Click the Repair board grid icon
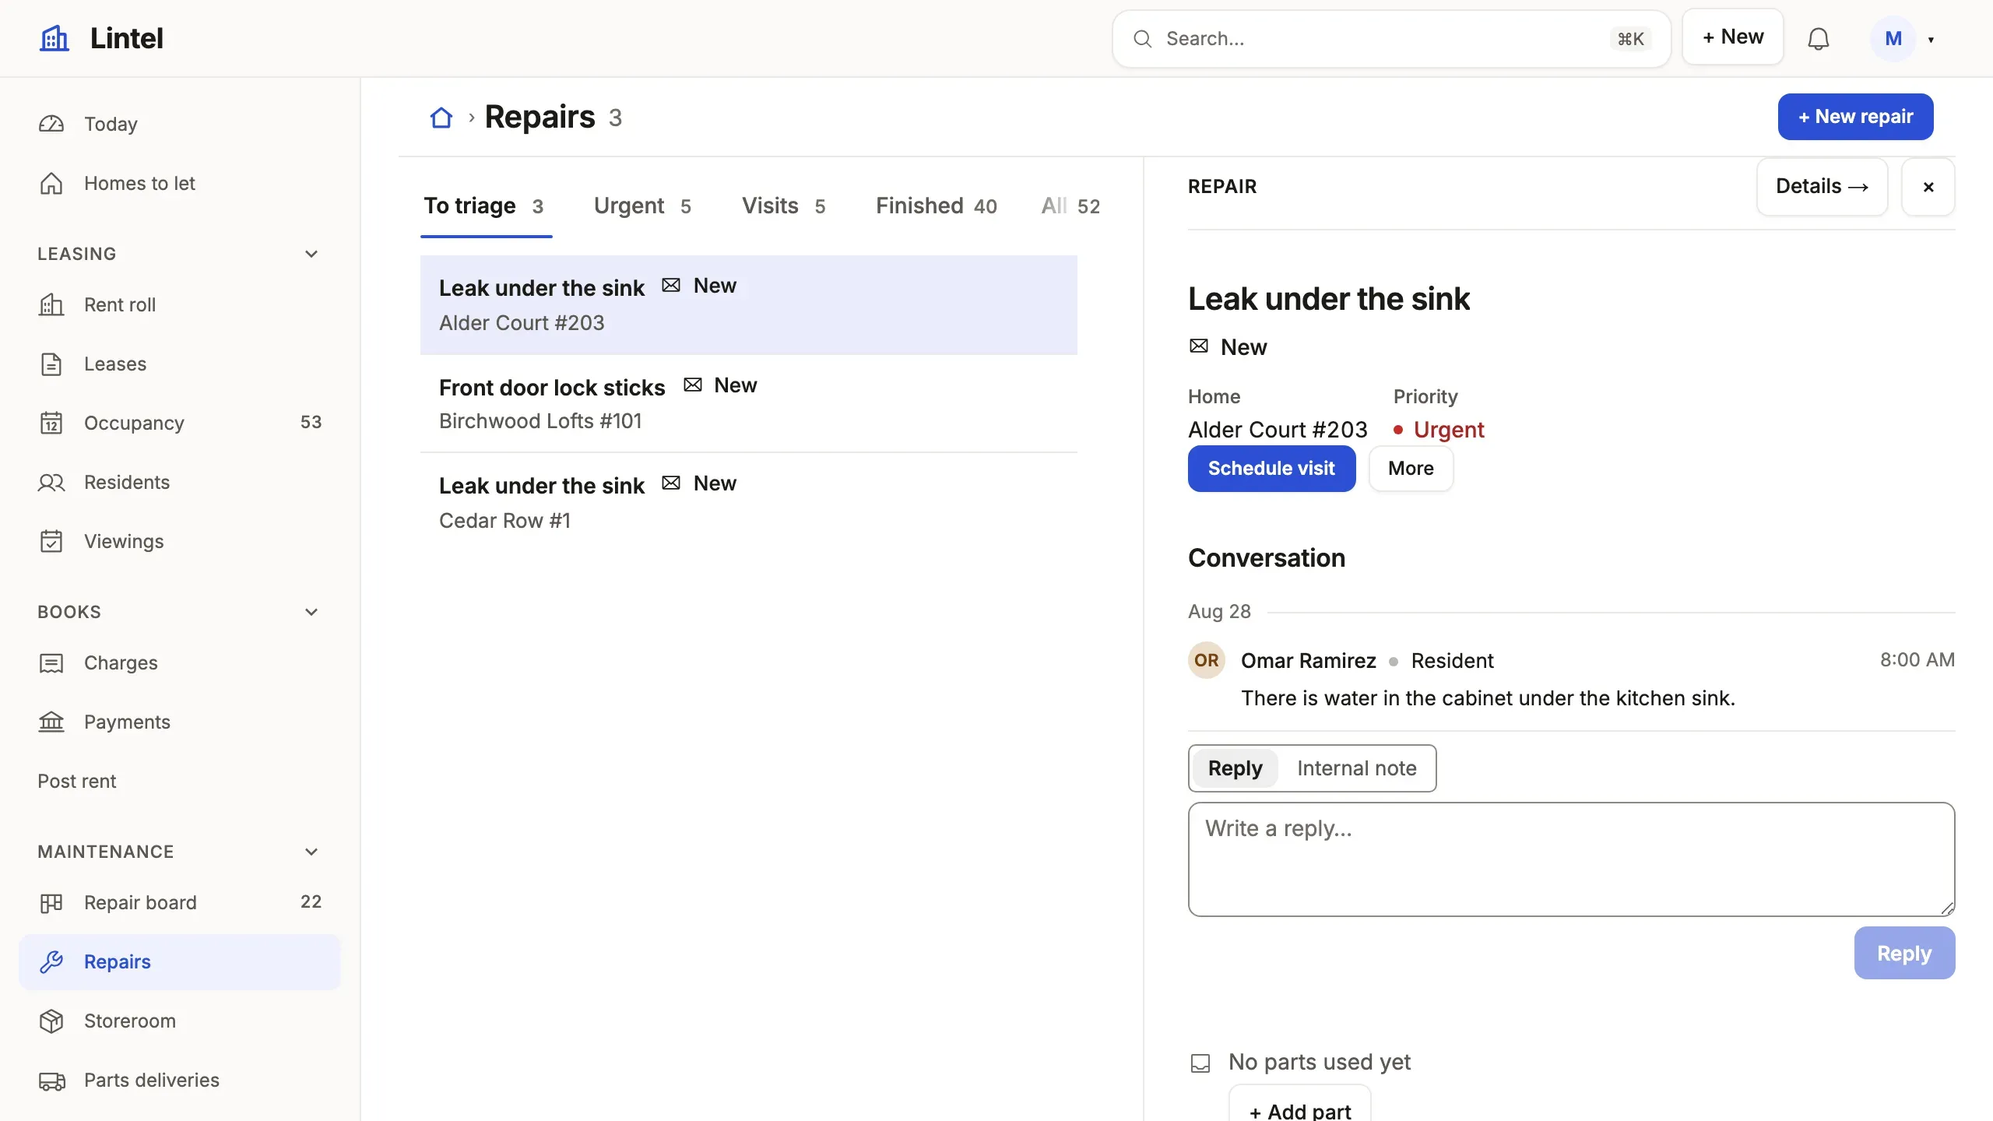 [x=51, y=902]
